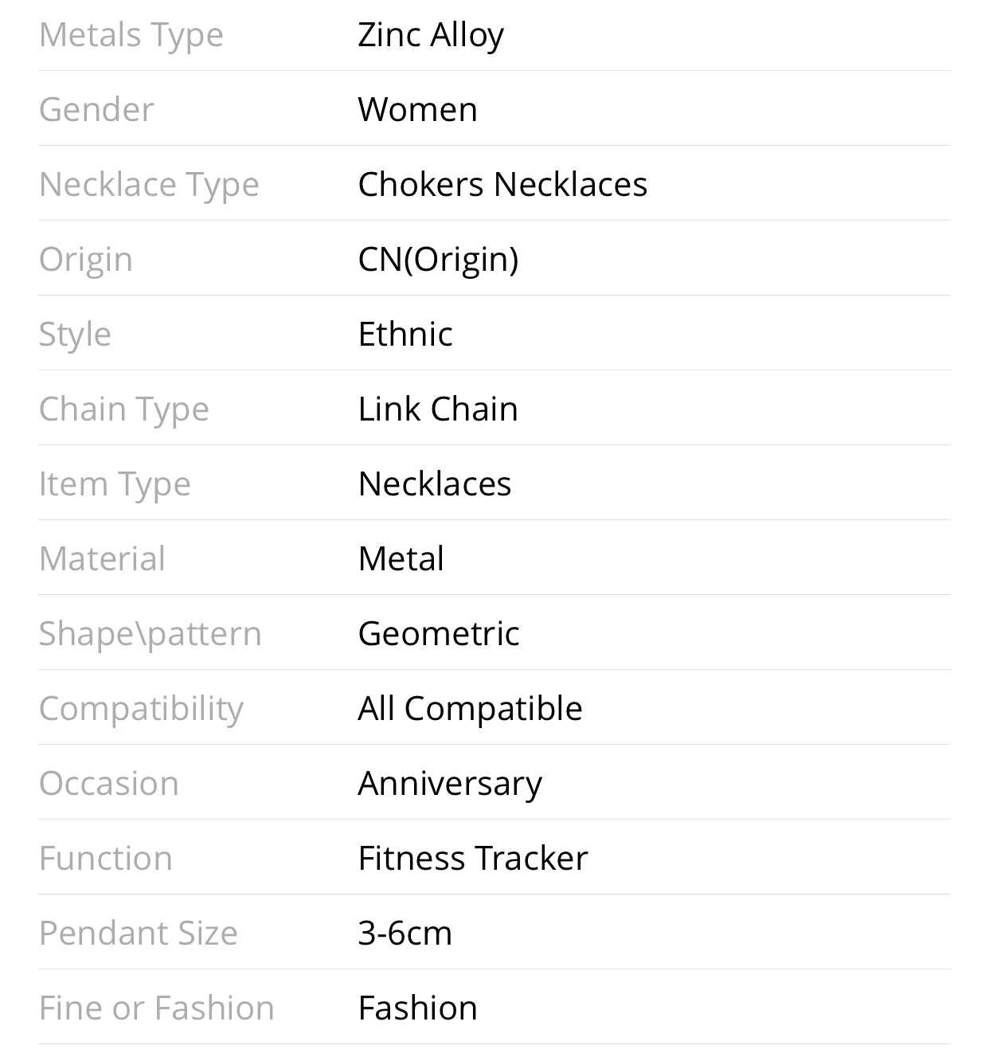This screenshot has height=1049, width=989.
Task: Select the Zinc Alloy metals type value
Action: (x=431, y=35)
